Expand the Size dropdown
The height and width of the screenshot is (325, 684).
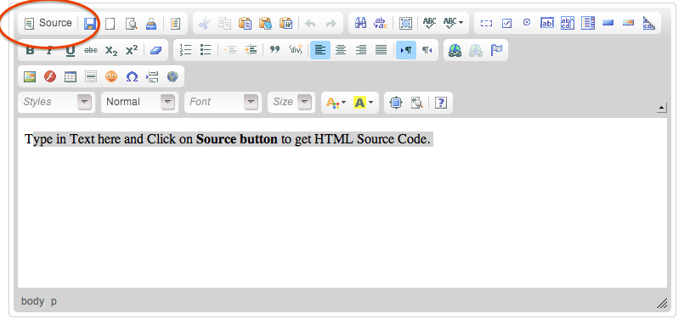pos(291,102)
